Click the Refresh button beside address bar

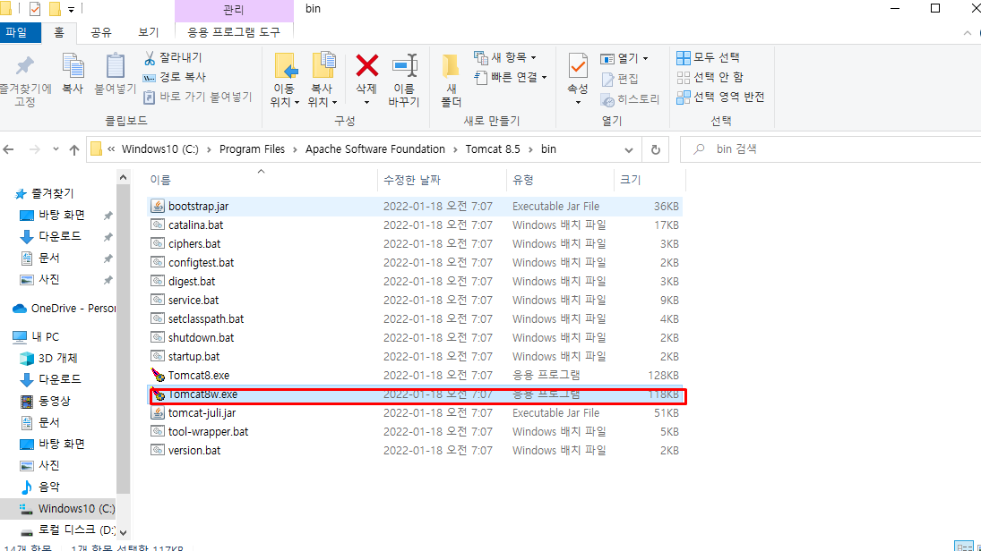click(656, 150)
